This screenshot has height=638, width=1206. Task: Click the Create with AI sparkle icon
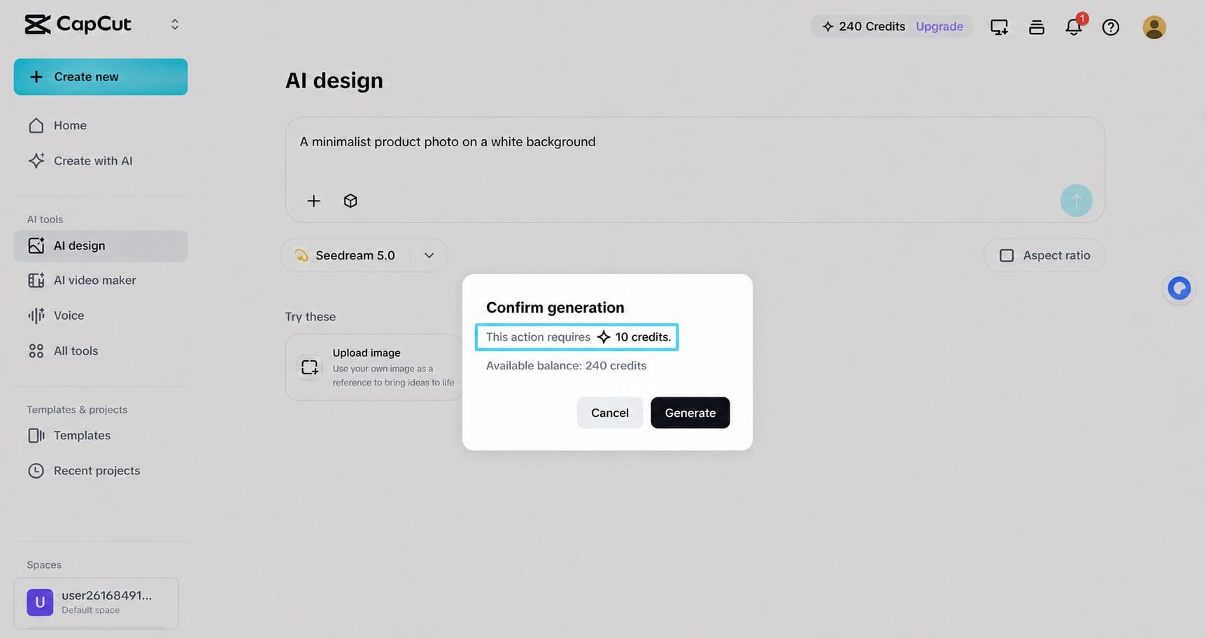36,161
